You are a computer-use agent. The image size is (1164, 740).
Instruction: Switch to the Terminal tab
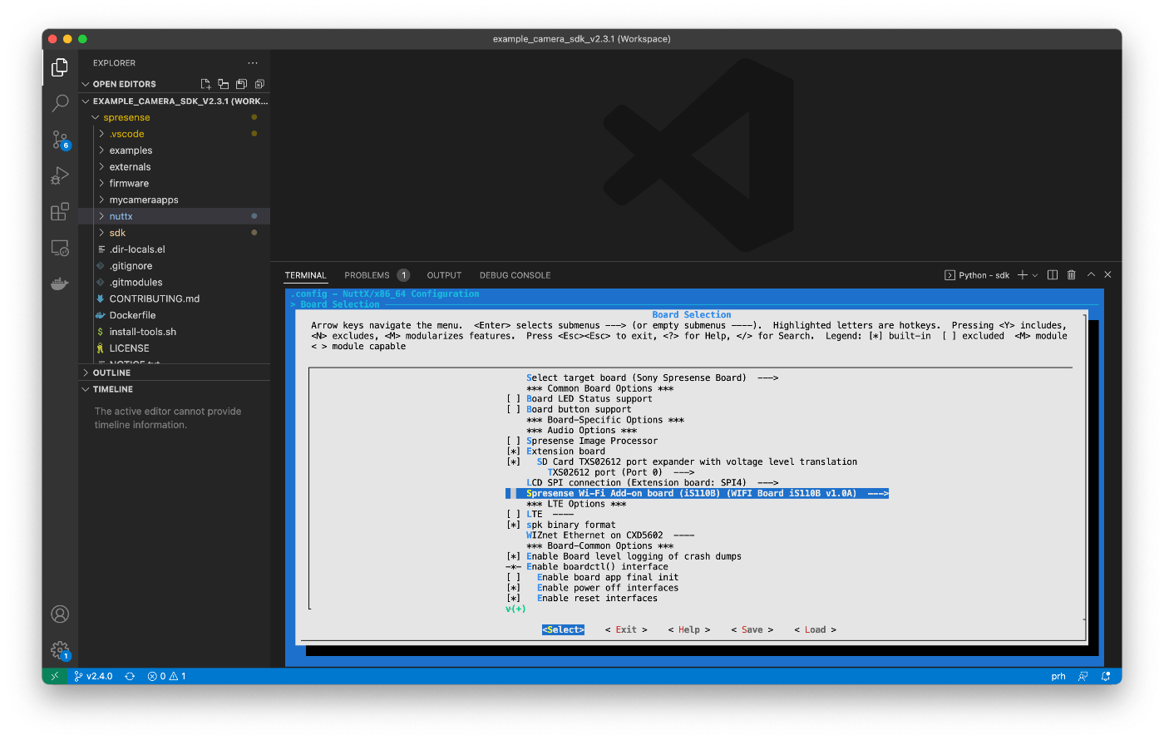[305, 275]
